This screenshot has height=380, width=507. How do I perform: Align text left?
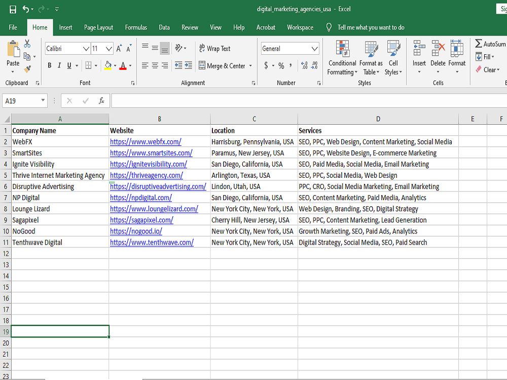[145, 65]
